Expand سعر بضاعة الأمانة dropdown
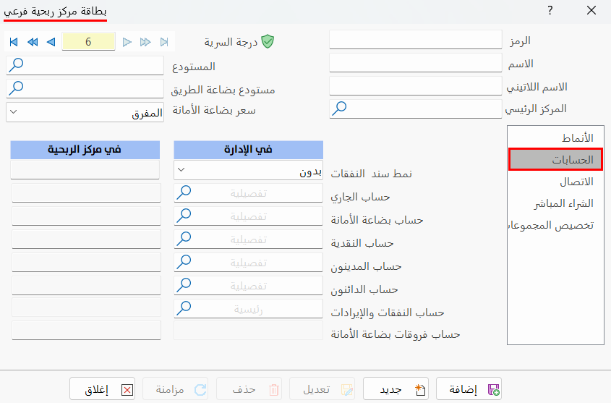Viewport: 611px width, 403px height. point(14,112)
